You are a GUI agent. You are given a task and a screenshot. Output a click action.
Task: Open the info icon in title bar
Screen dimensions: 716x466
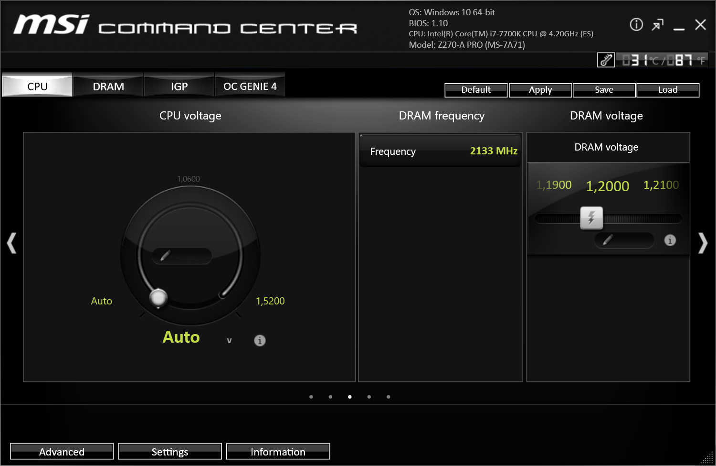[636, 24]
